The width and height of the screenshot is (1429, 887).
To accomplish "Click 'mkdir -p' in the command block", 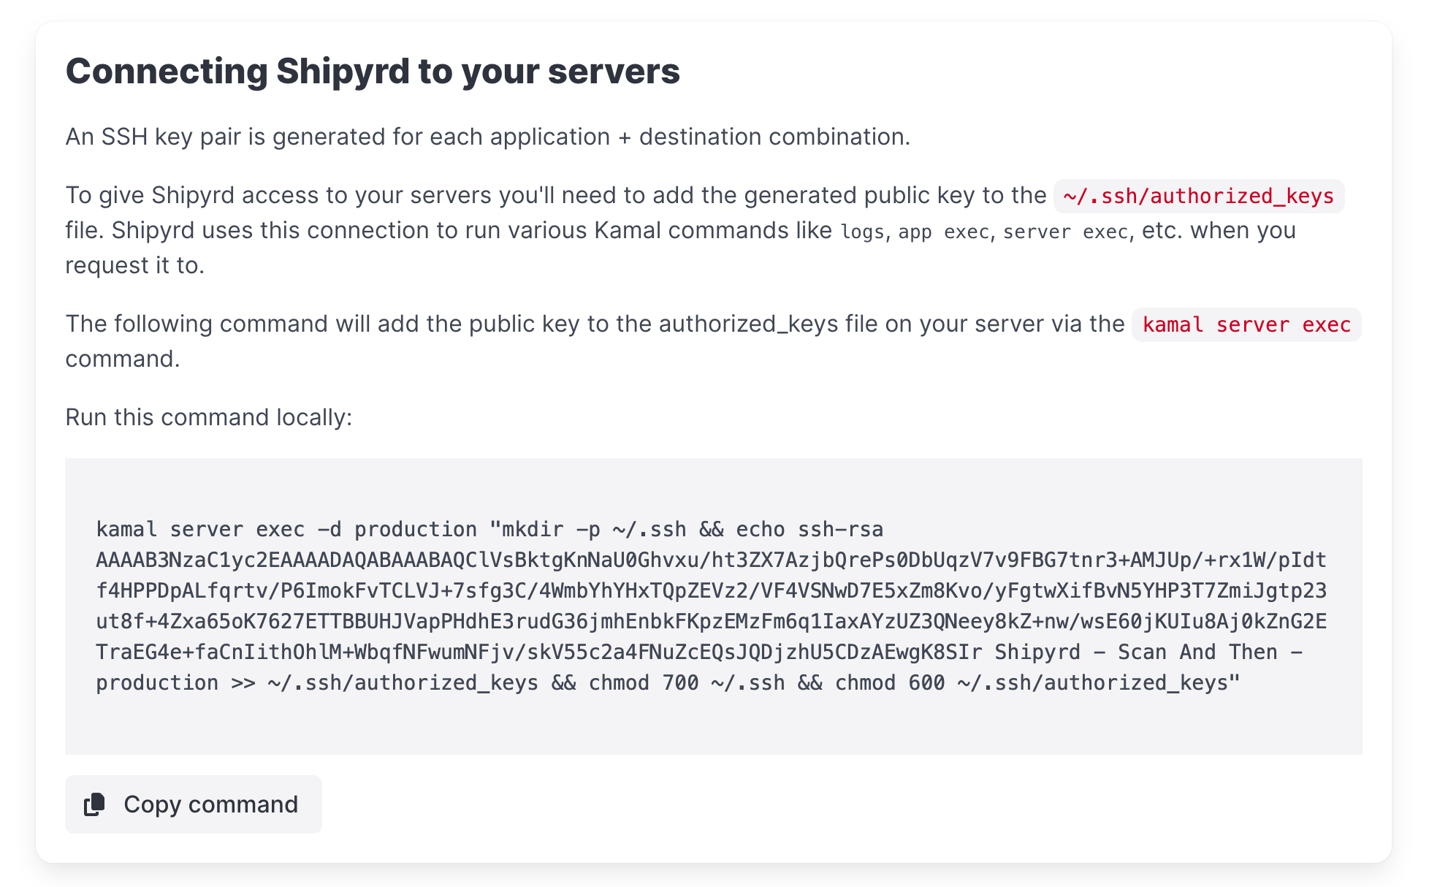I will click(551, 529).
